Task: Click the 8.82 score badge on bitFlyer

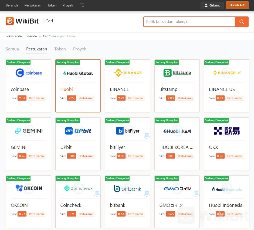Action: point(121,156)
